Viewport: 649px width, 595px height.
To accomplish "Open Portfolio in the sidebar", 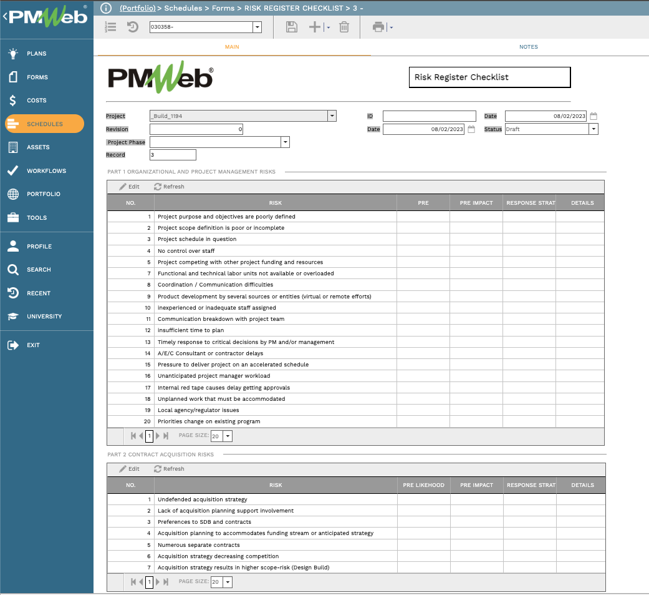I will click(44, 194).
